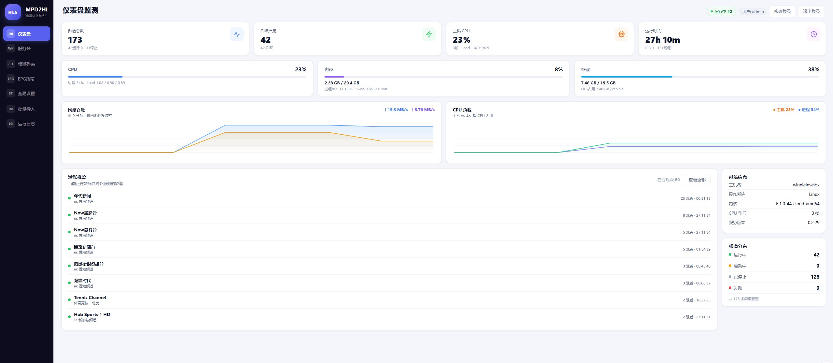Select the Tennis Channel stream row
833x363 pixels.
click(389, 300)
